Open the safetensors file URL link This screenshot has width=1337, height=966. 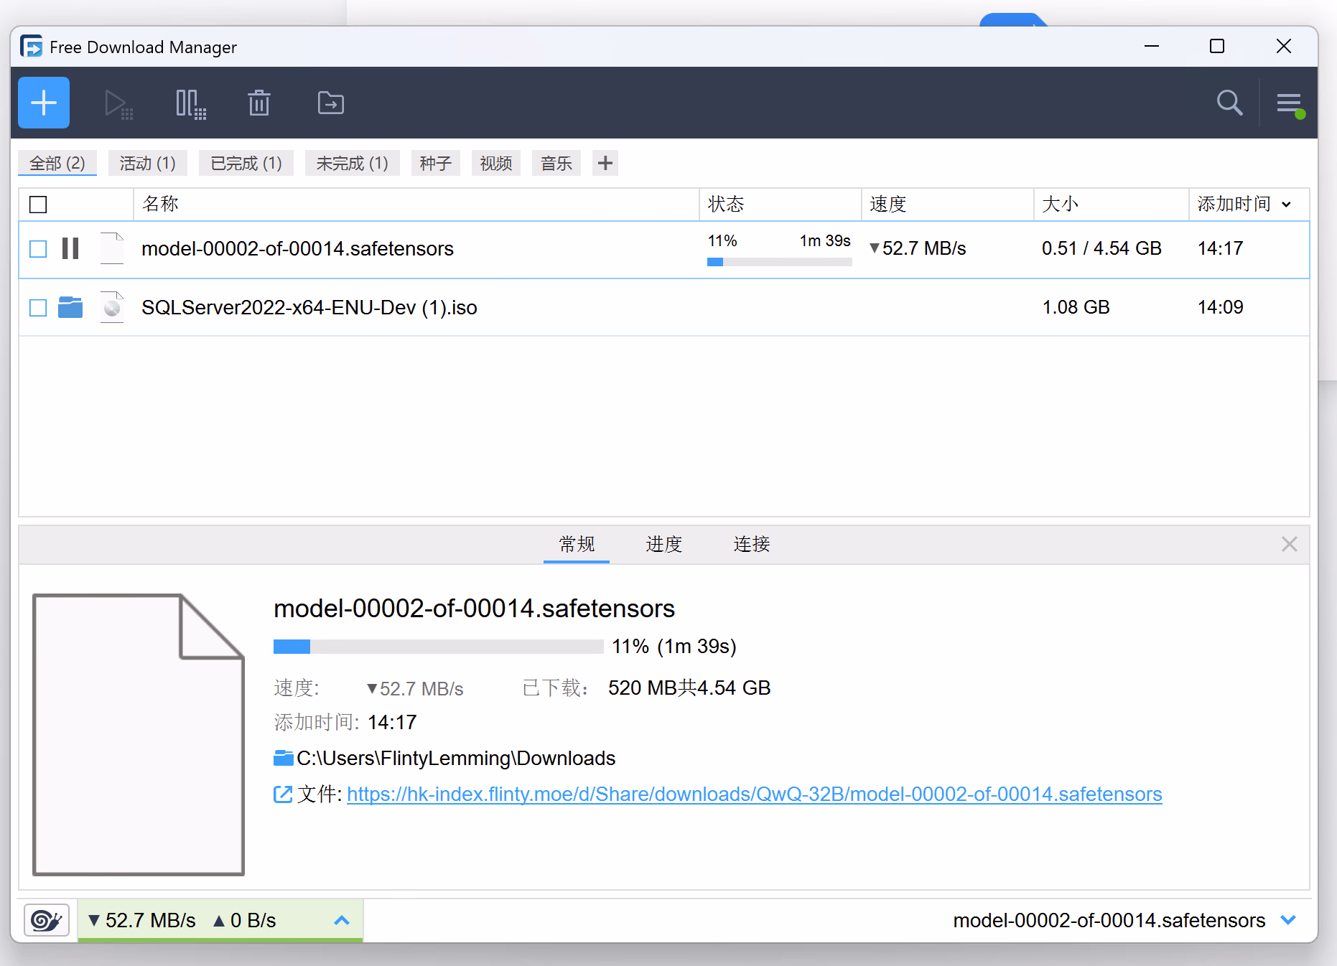point(754,794)
